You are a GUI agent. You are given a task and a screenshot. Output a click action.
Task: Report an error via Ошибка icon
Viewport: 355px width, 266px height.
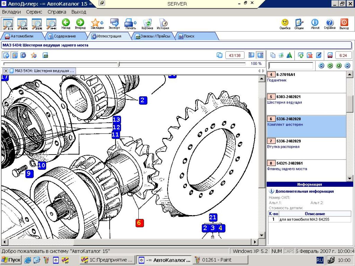click(285, 24)
